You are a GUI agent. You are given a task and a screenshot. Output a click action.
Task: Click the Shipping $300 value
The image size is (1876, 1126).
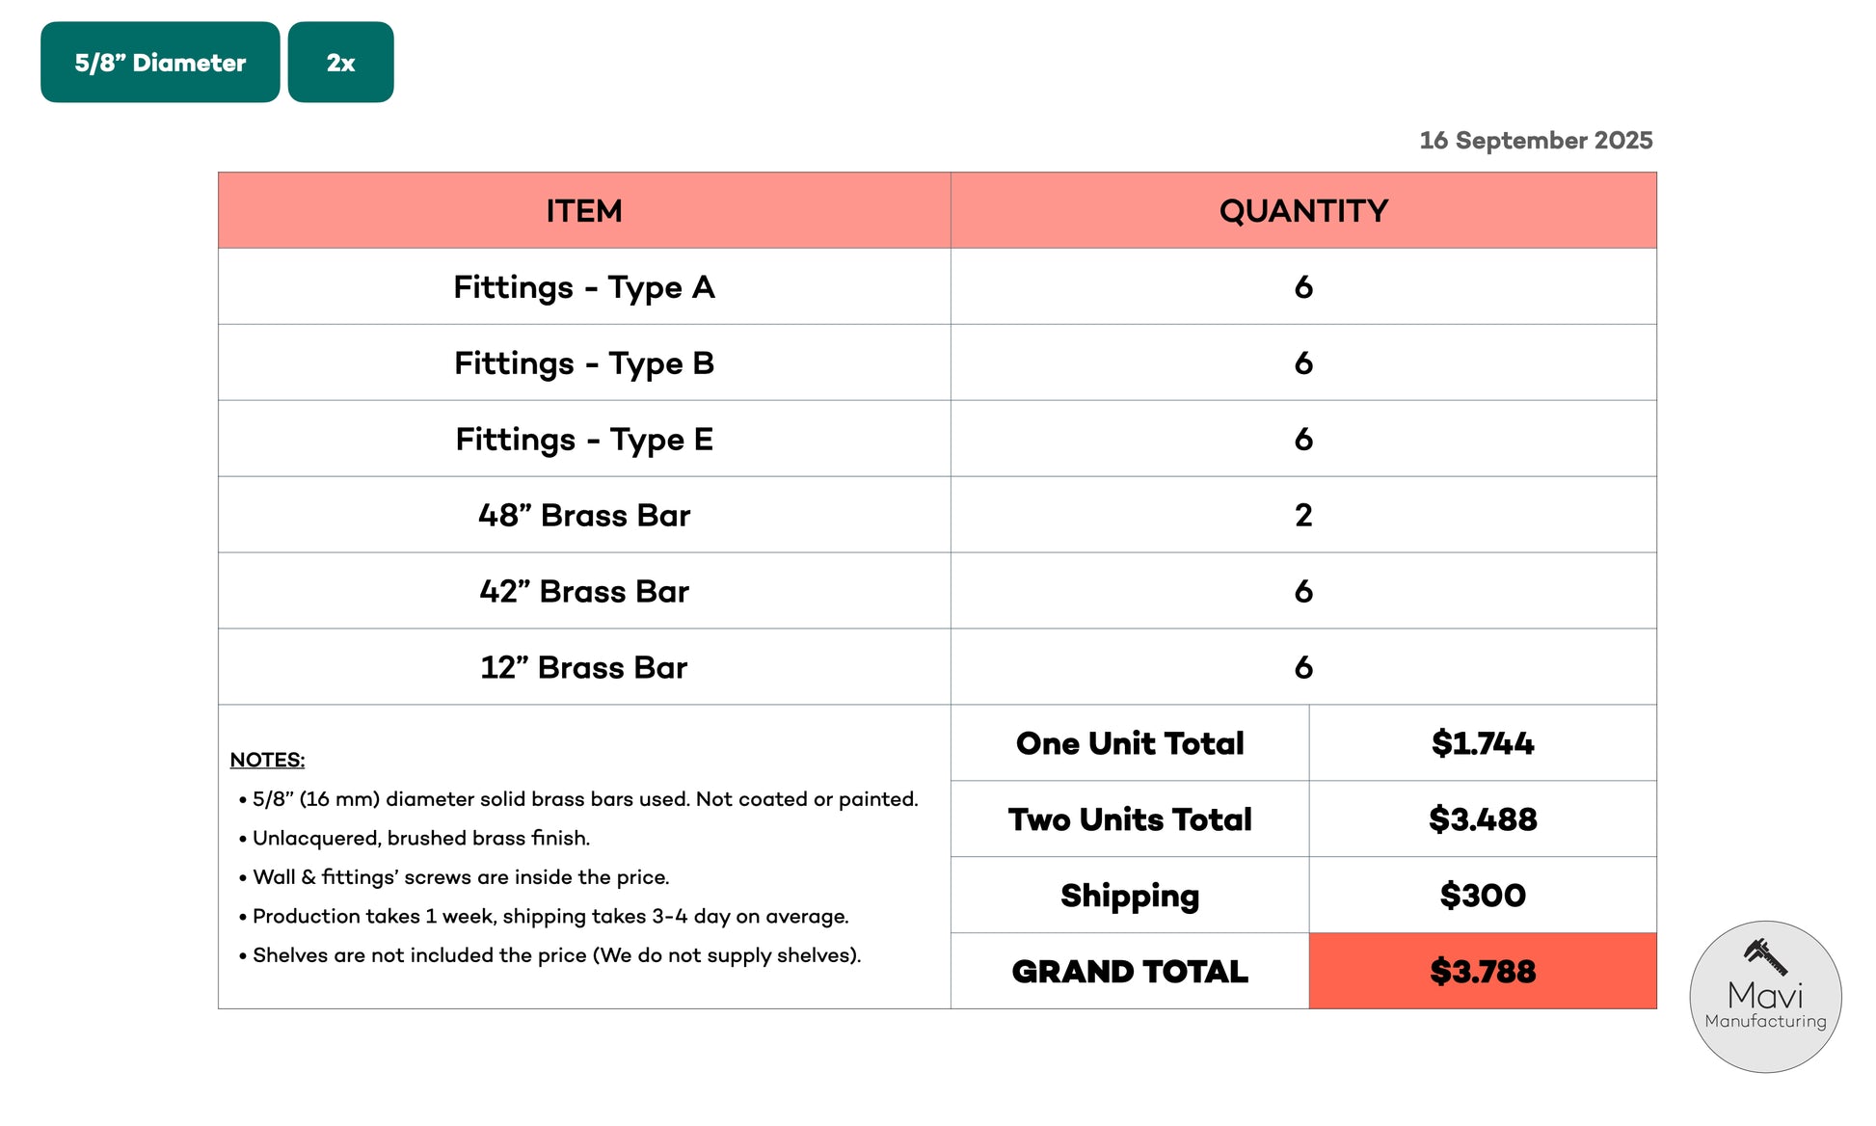[x=1483, y=896]
